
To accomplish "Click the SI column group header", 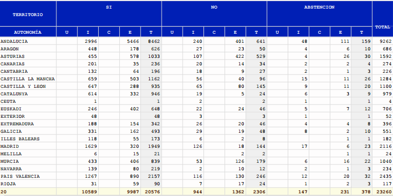I will pyautogui.click(x=109, y=7).
